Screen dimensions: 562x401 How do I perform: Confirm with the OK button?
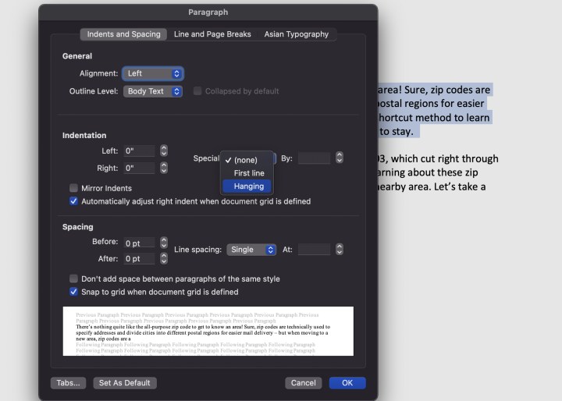coord(347,383)
